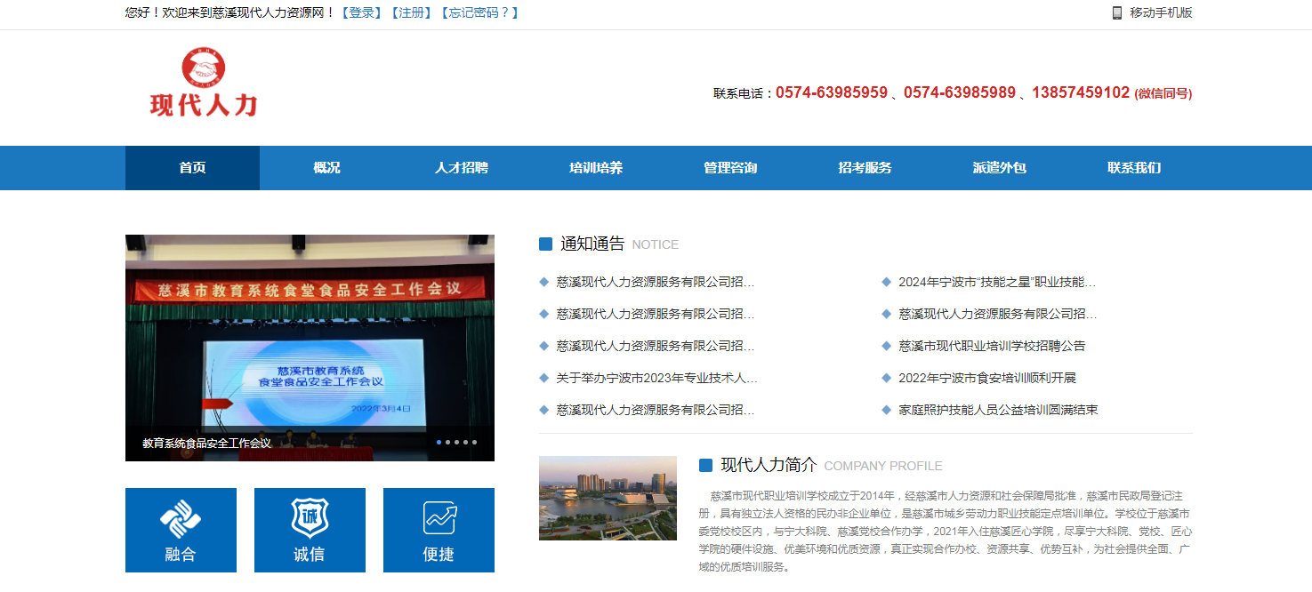This screenshot has height=592, width=1312.
Task: Open the 概况 navigation item
Action: (326, 168)
